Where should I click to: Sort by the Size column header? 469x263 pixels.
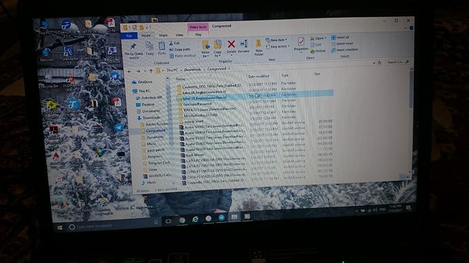click(x=317, y=74)
